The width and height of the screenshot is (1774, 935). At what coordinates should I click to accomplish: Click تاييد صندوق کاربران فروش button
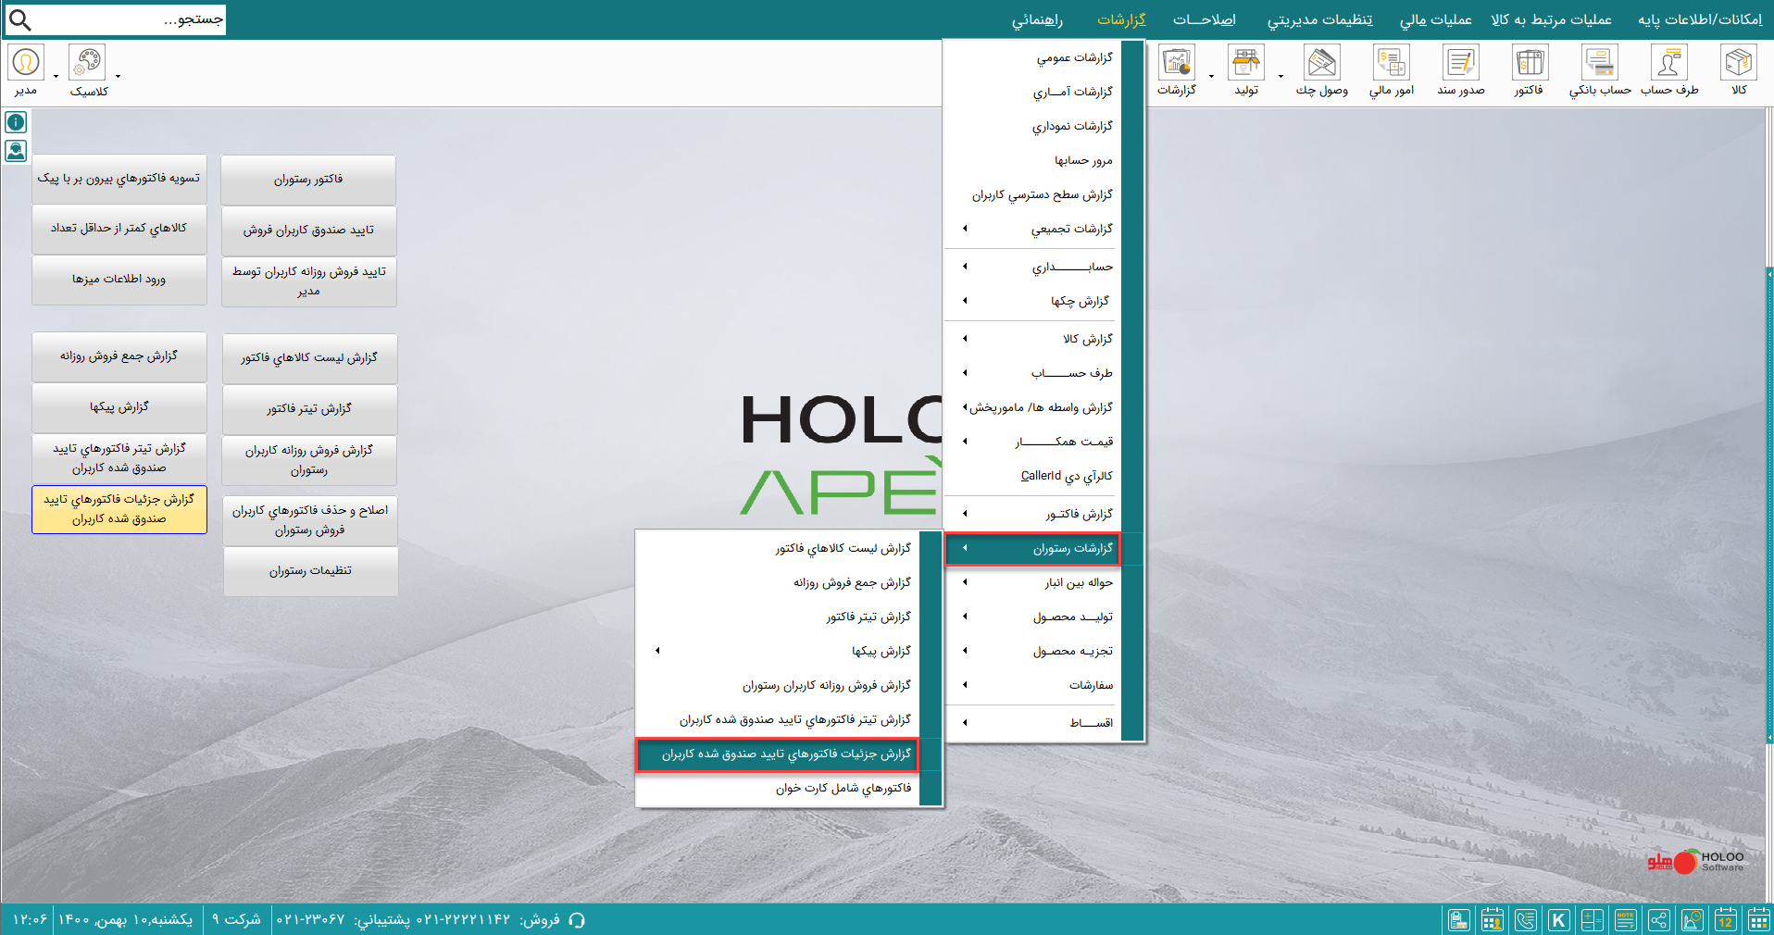tap(308, 231)
